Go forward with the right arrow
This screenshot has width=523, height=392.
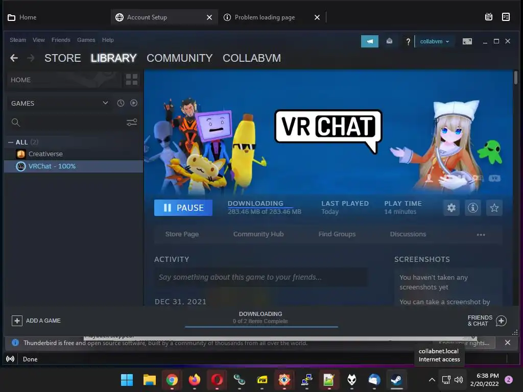point(31,58)
